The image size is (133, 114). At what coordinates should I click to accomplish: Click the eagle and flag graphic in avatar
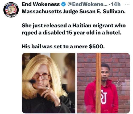(11, 10)
